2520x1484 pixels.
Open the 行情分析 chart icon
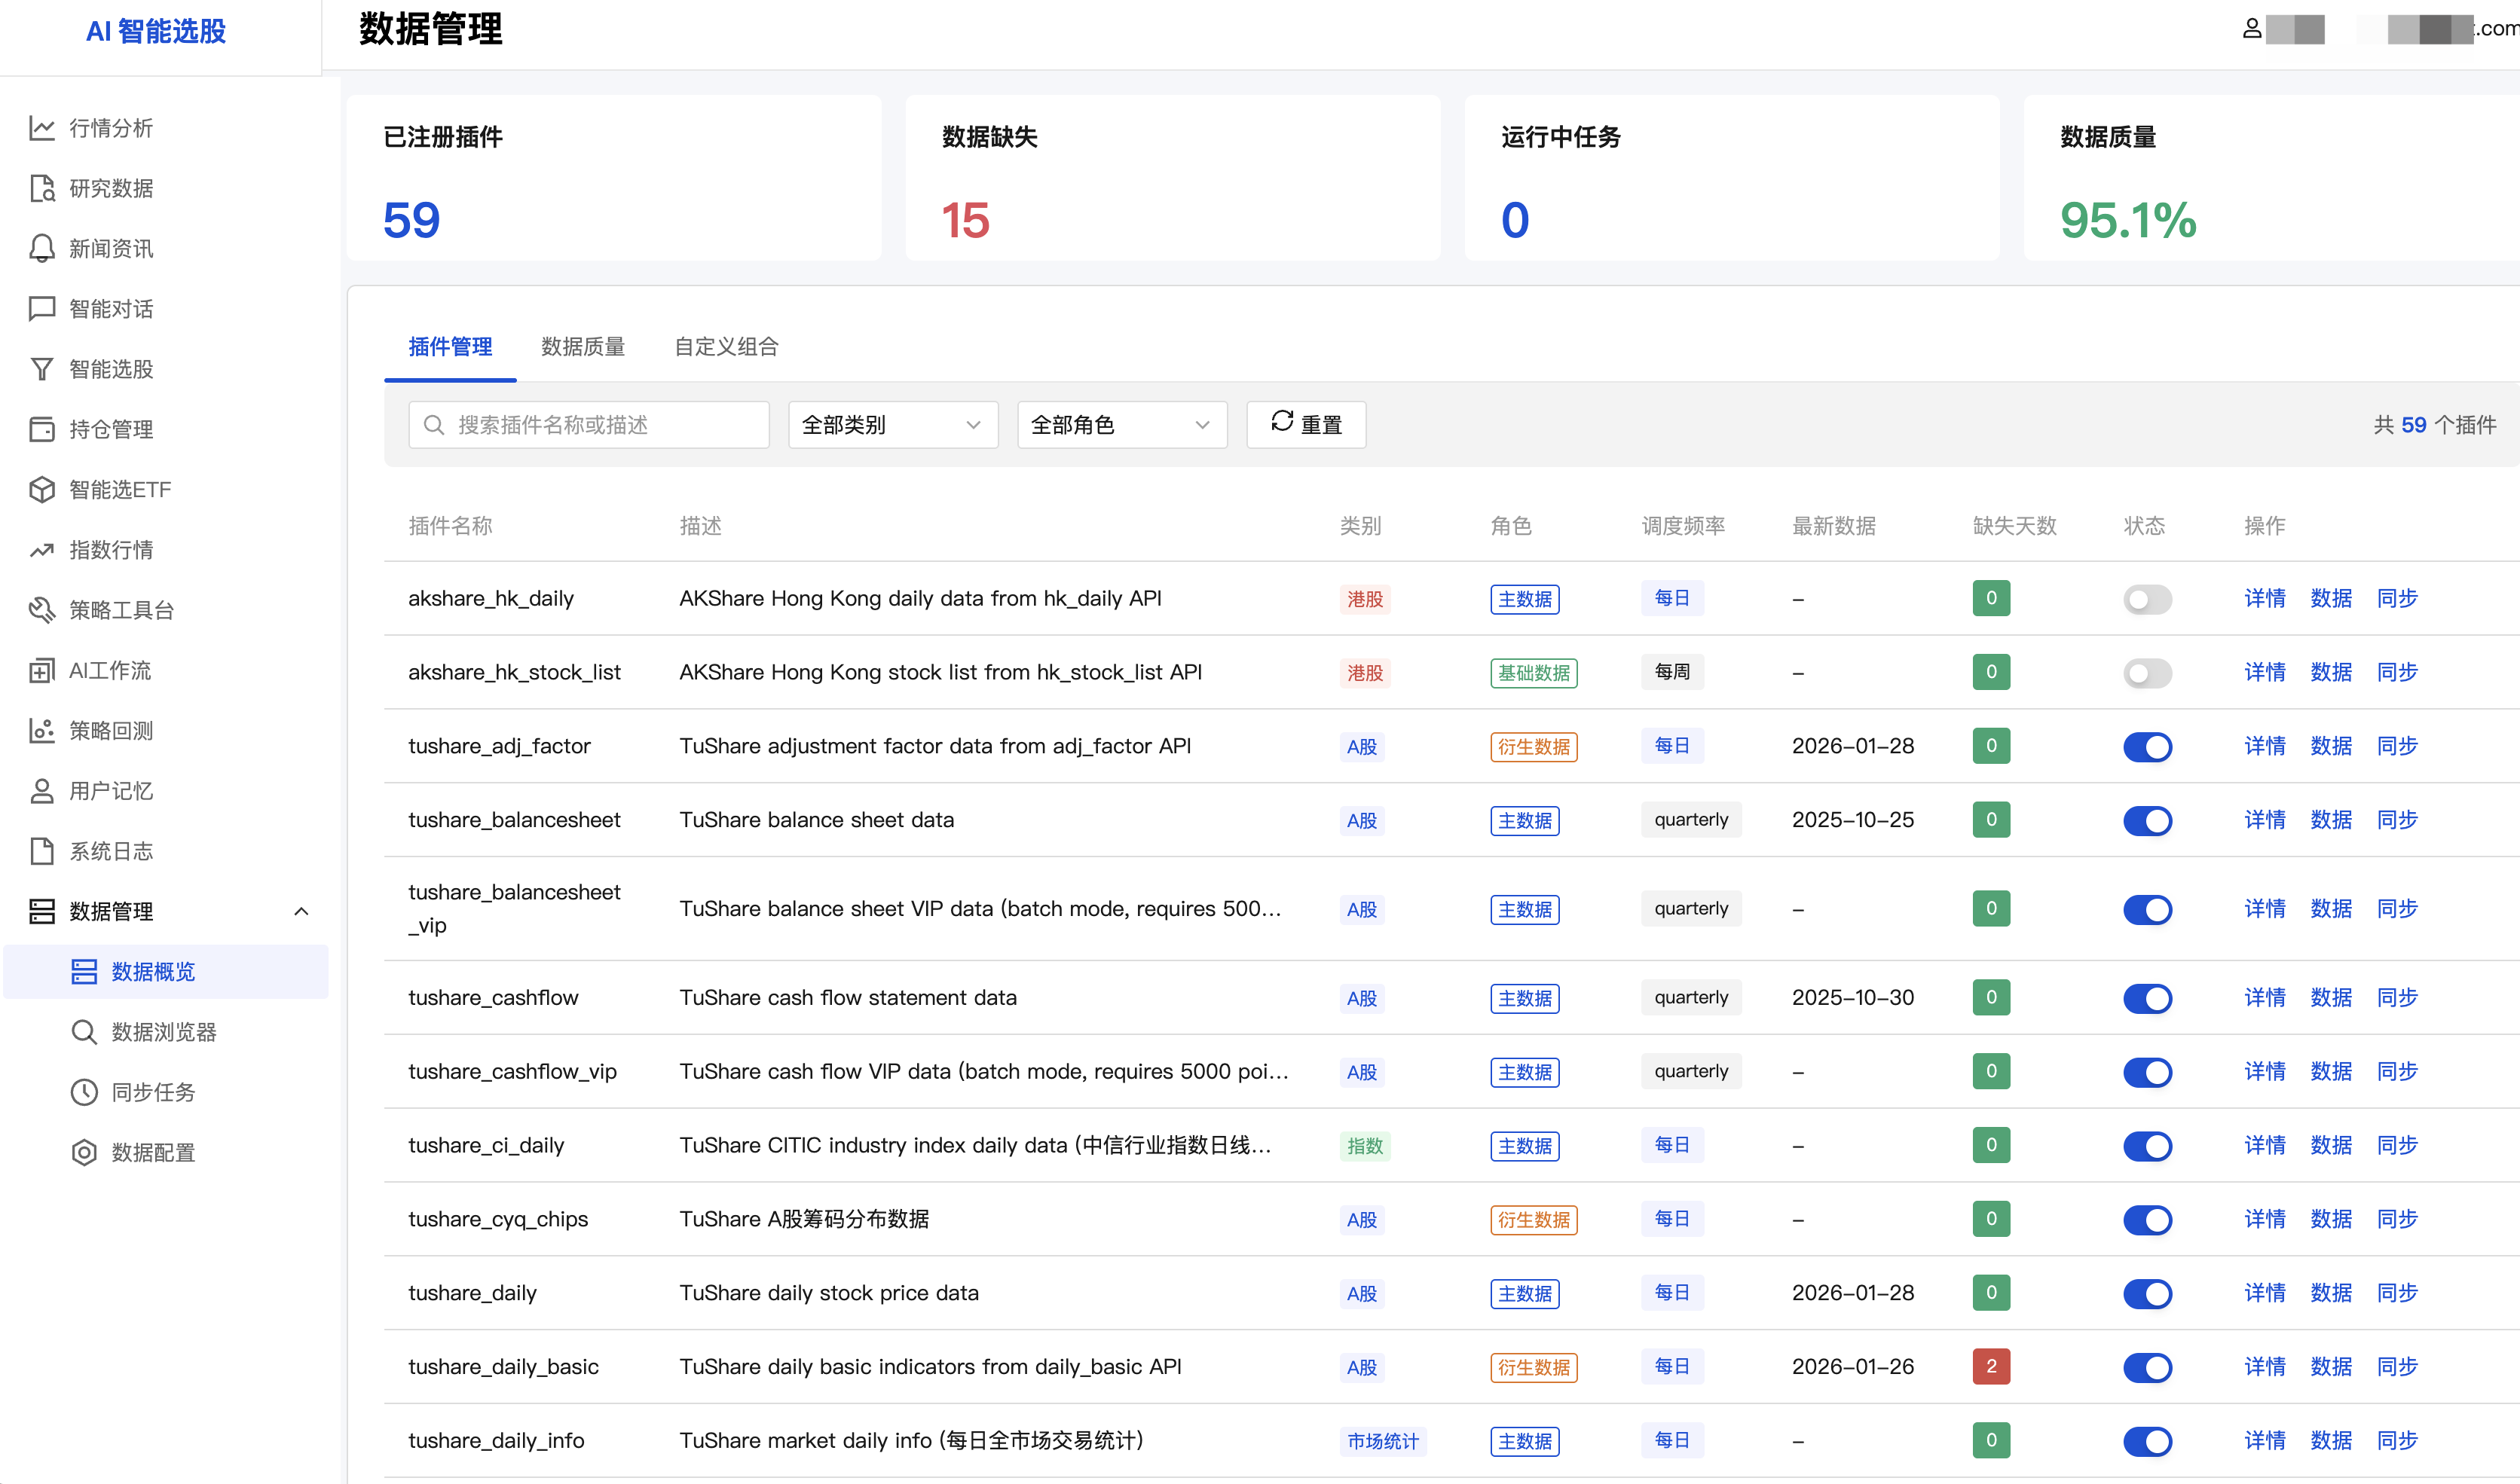(42, 128)
